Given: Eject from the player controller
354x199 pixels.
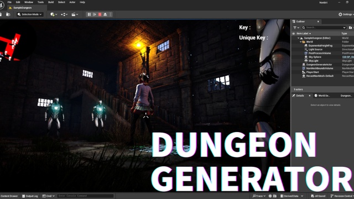Looking at the screenshot, I should [x=105, y=14].
